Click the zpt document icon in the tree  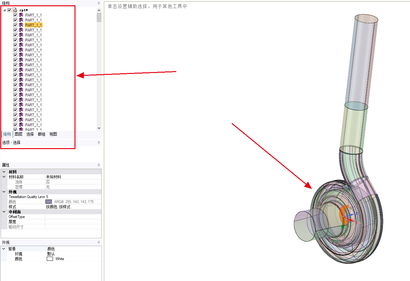[x=15, y=10]
